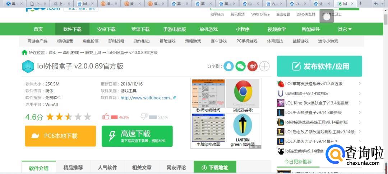
Task: Click 教师考编时间 ad thumbnail
Action: pyautogui.click(x=208, y=93)
